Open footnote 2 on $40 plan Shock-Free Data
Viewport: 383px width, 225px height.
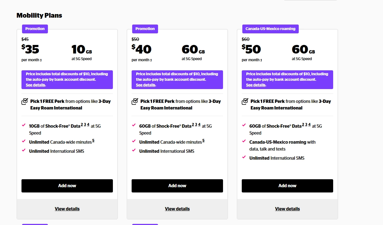(x=193, y=125)
